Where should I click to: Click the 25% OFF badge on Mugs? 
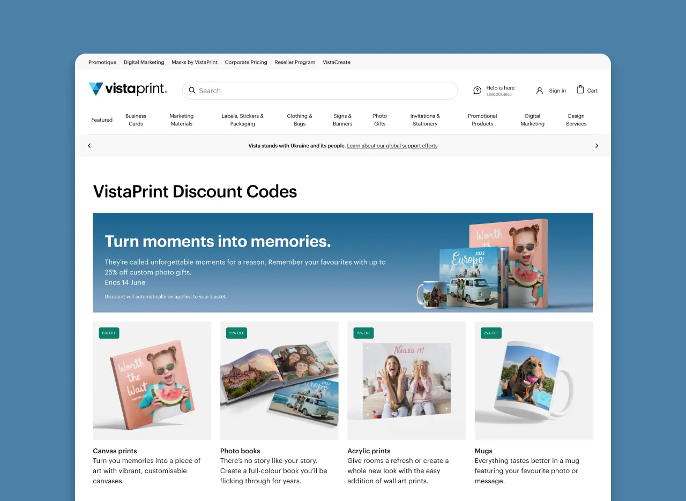point(491,333)
